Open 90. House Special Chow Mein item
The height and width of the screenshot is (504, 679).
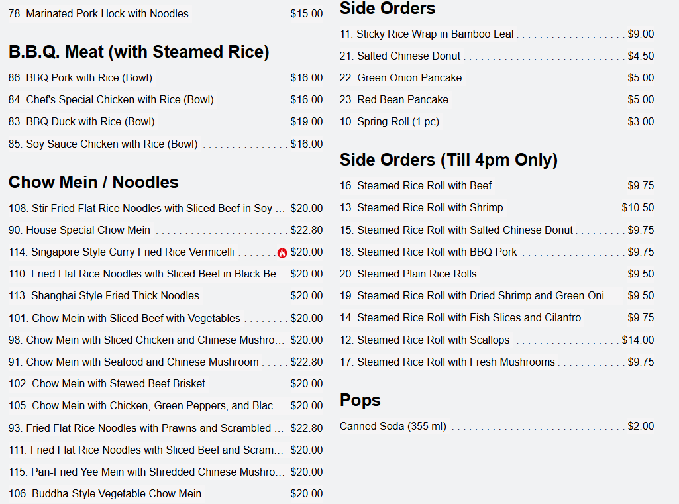[x=166, y=230]
